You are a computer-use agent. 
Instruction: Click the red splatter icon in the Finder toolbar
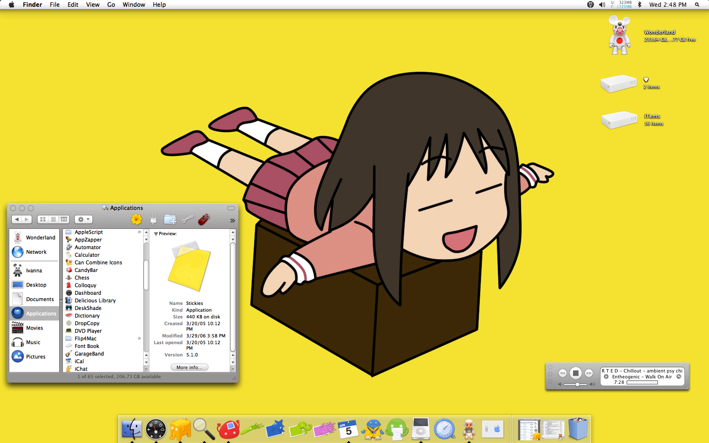pyautogui.click(x=204, y=219)
